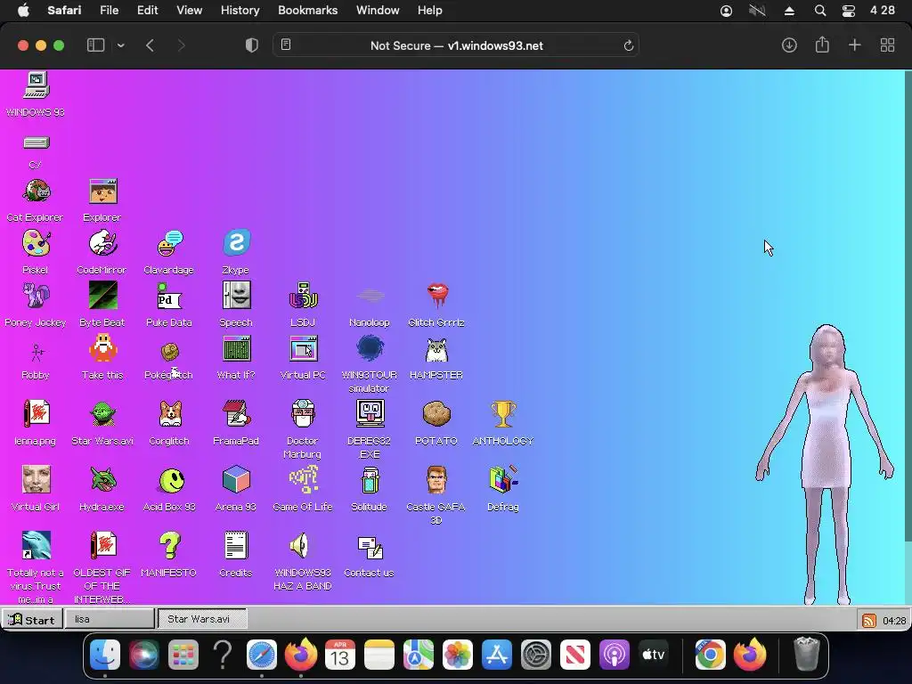Switch to lisa taskbar item
Image resolution: width=912 pixels, height=684 pixels.
(x=110, y=619)
